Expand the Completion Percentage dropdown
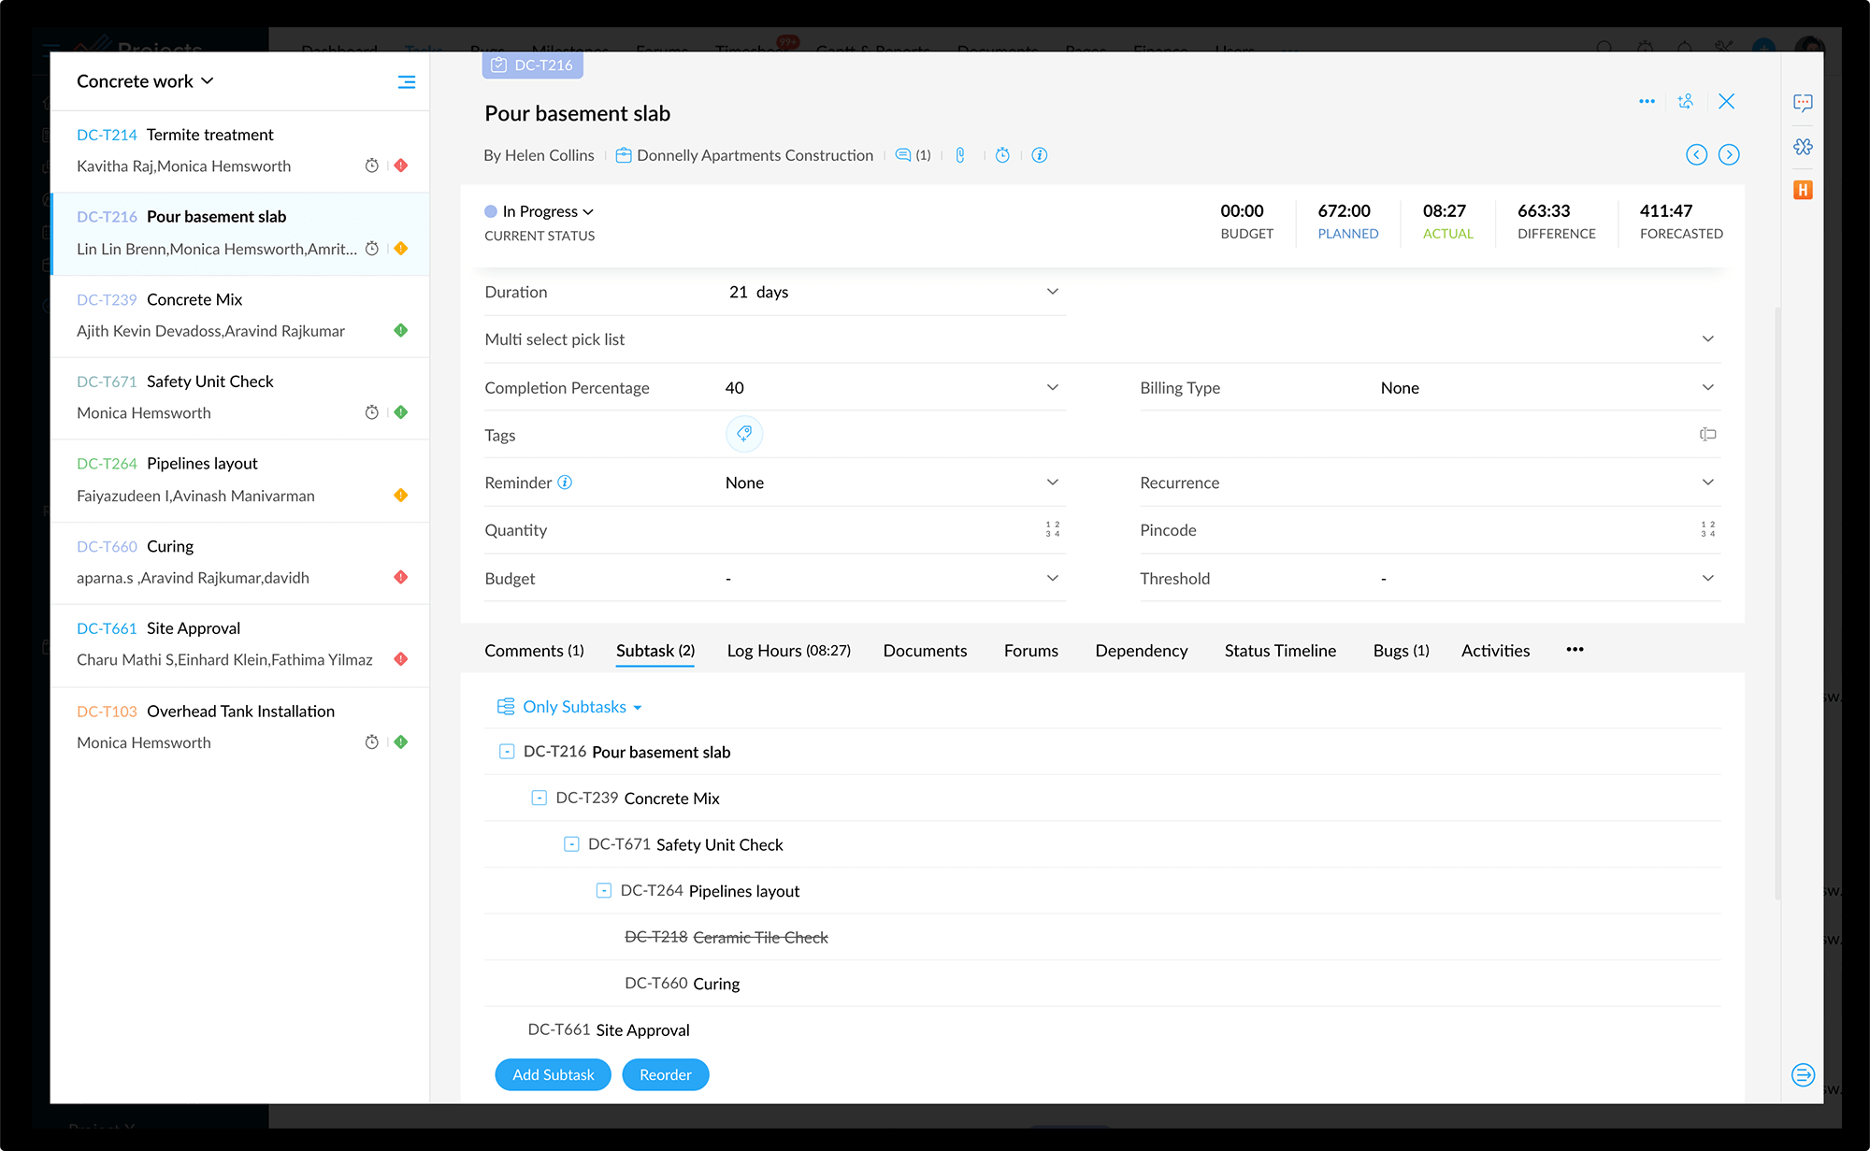 1054,387
